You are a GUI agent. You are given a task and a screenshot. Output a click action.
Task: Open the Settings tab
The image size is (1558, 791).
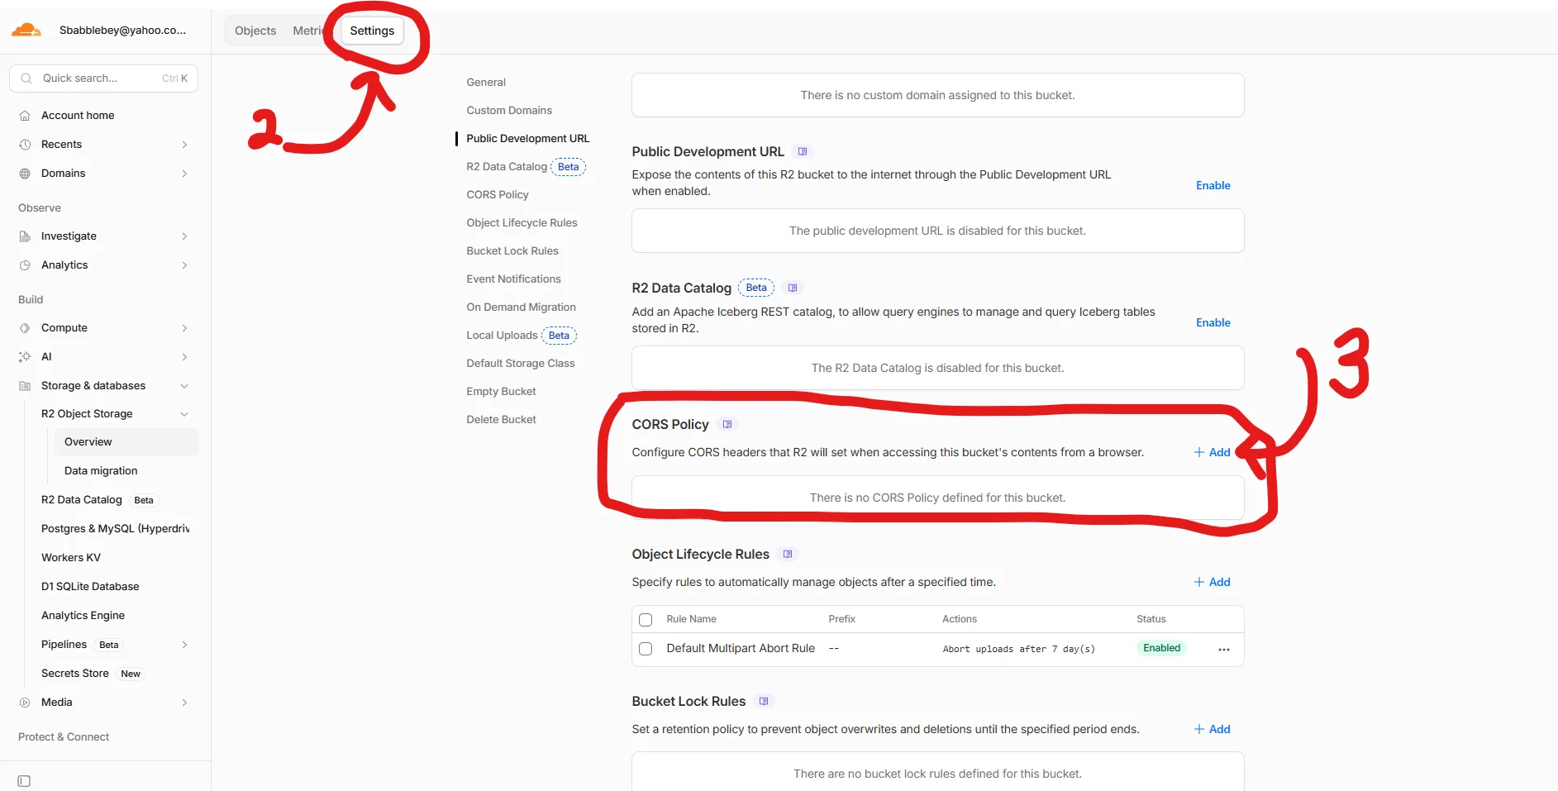click(x=372, y=31)
